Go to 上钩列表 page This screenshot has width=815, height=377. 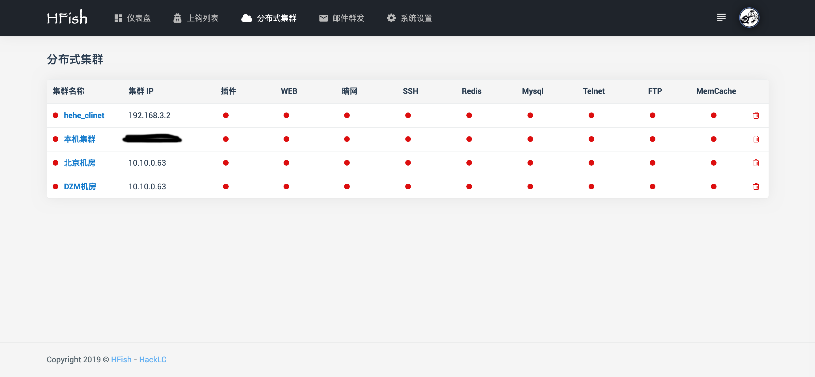coord(203,18)
